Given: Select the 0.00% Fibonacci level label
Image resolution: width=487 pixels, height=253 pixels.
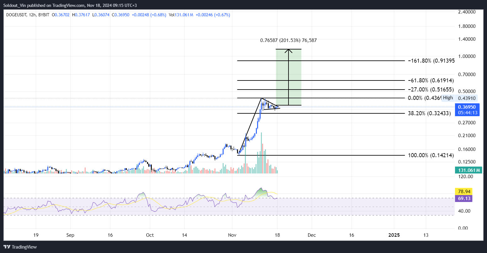Looking at the screenshot, I should [x=425, y=98].
